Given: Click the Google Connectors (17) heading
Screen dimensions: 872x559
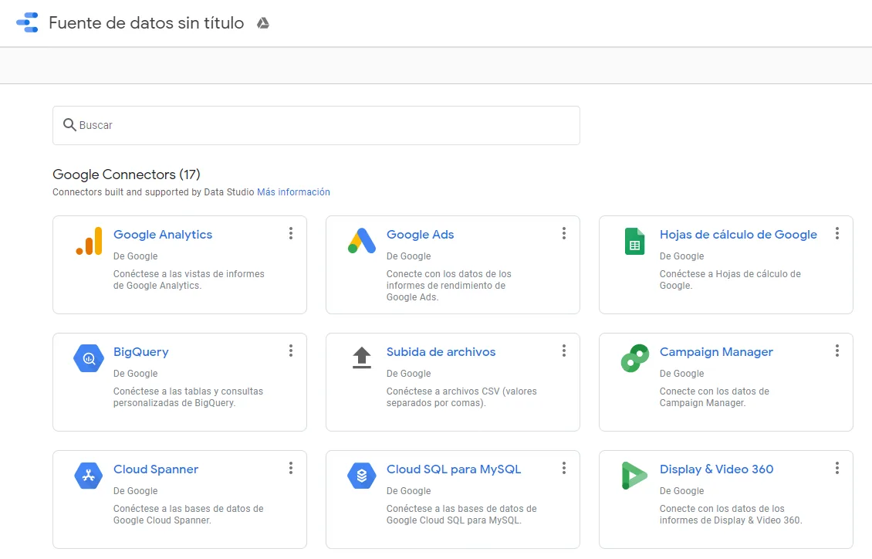Looking at the screenshot, I should [127, 174].
